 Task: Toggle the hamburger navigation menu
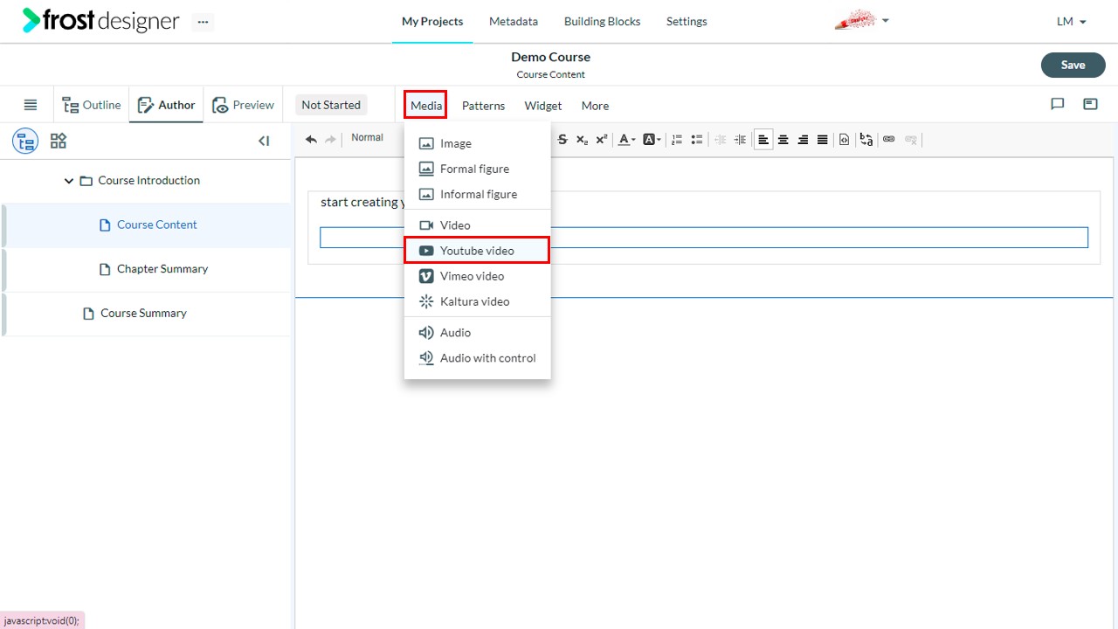click(x=31, y=105)
